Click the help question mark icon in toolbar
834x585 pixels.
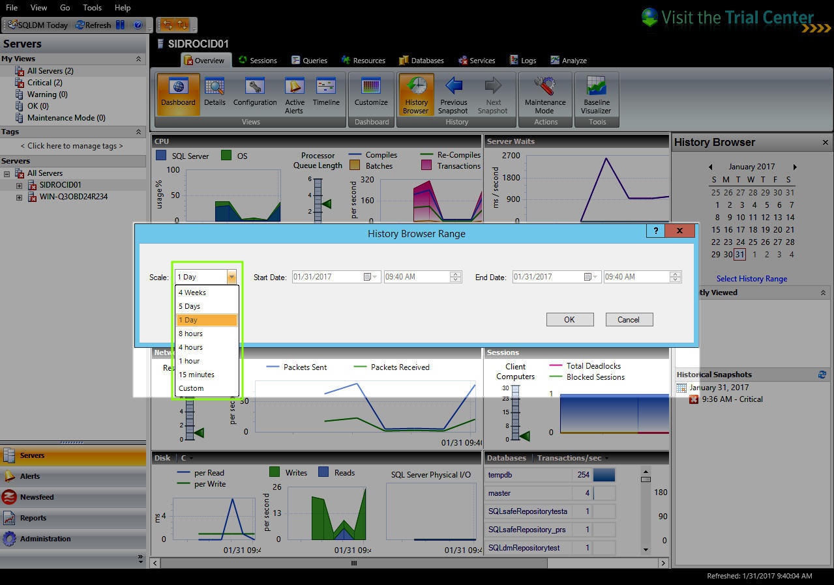click(x=138, y=25)
